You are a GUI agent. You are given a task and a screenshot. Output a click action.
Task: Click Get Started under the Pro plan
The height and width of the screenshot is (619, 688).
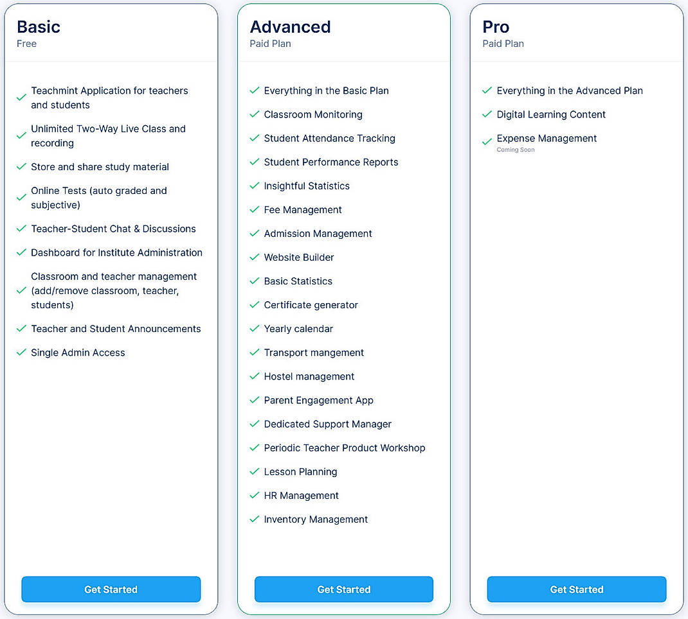576,589
